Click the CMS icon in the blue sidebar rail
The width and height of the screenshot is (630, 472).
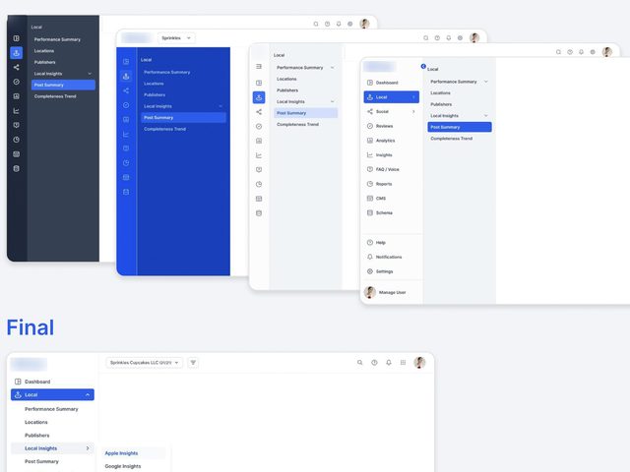pos(126,177)
